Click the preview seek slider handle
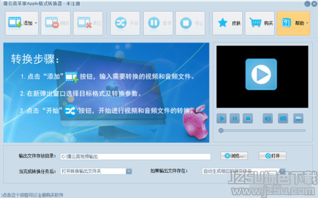This screenshot has height=198, width=318. pyautogui.click(x=221, y=130)
